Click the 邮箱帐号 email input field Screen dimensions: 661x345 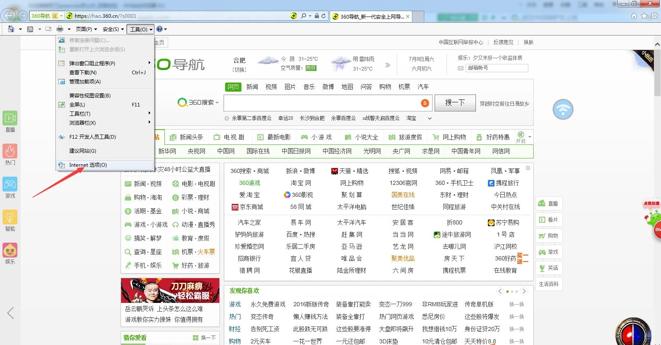(x=497, y=68)
